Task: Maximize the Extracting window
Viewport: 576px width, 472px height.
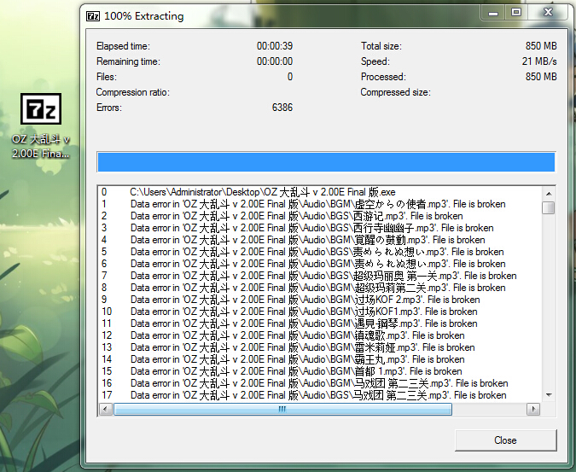Action: pyautogui.click(x=516, y=13)
